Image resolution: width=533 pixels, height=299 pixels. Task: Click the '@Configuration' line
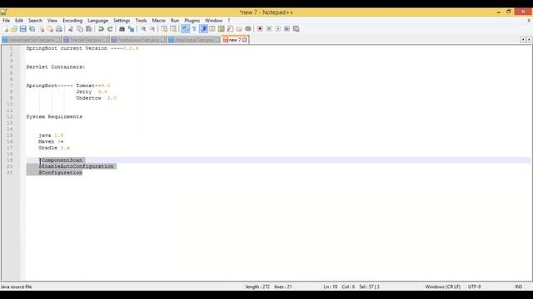point(61,173)
